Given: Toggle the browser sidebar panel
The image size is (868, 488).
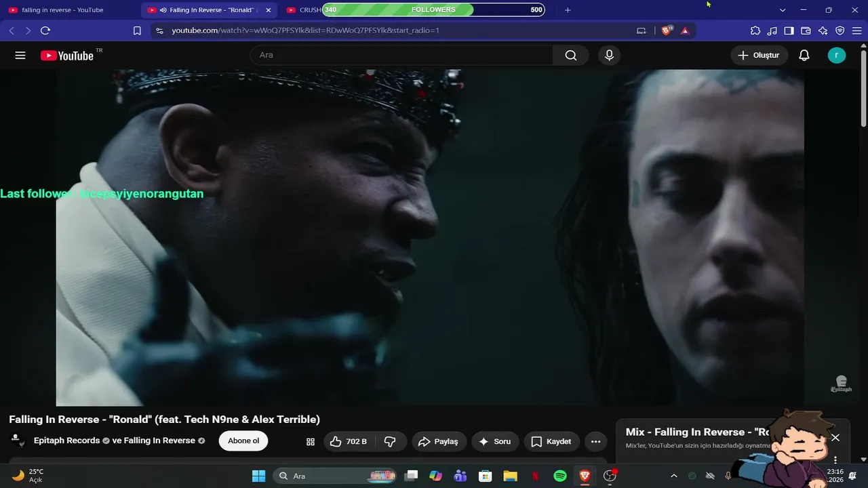Looking at the screenshot, I should click(x=789, y=30).
